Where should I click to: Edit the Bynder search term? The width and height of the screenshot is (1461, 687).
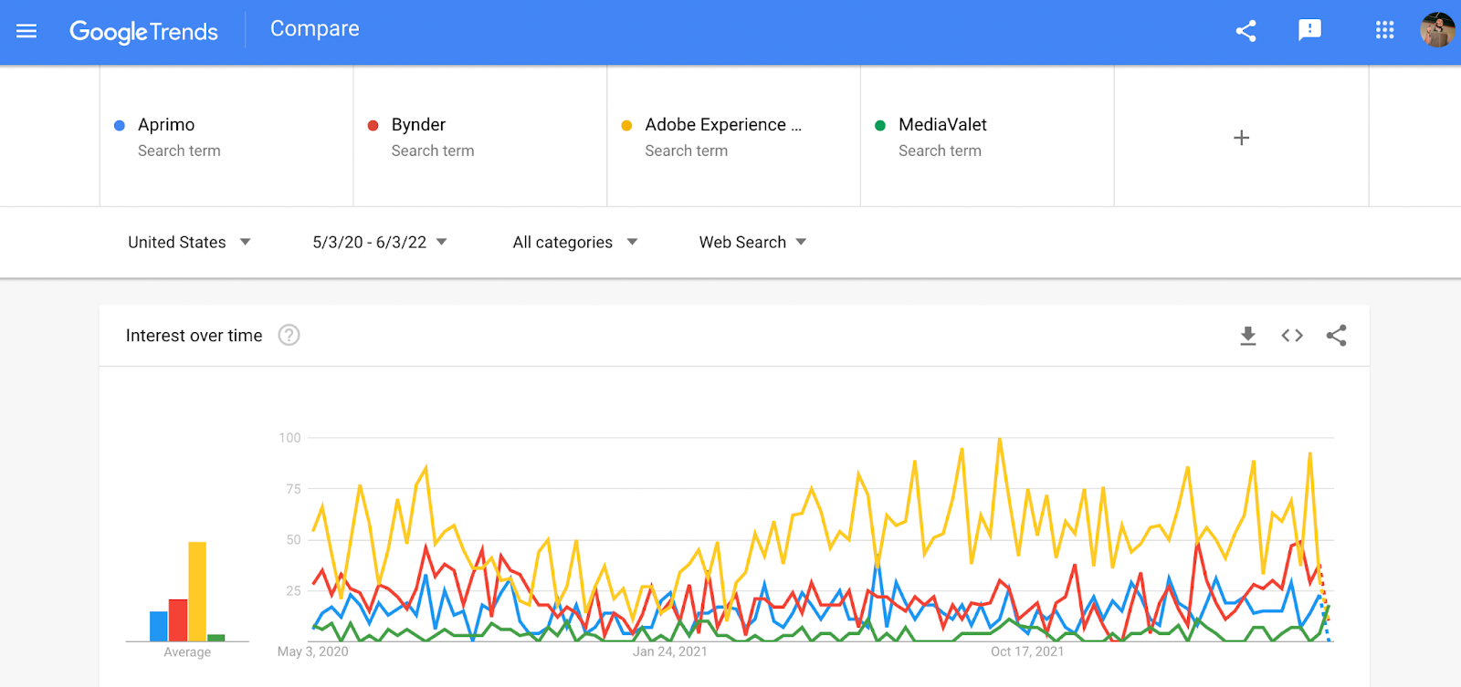[480, 137]
